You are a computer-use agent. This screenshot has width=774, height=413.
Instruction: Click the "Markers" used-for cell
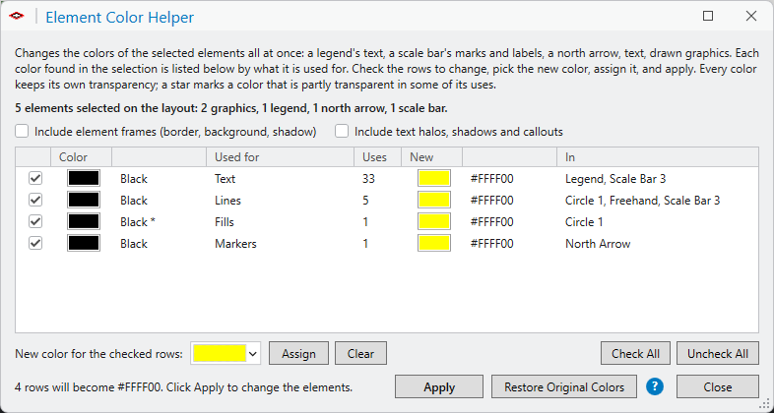pos(235,244)
